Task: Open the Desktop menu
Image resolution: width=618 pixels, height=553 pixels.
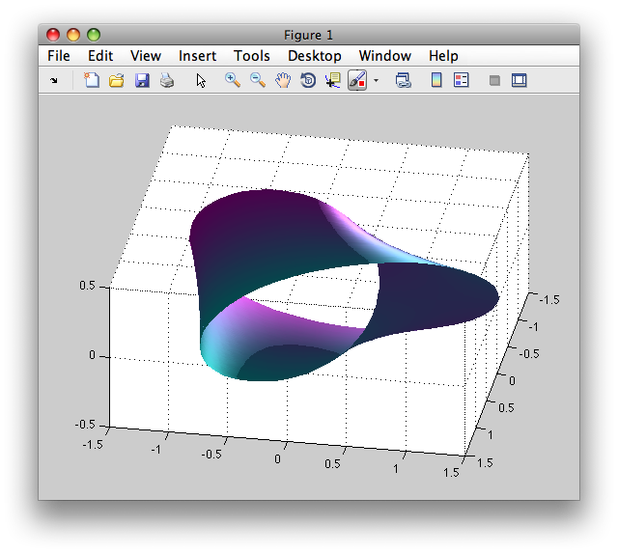Action: 315,56
